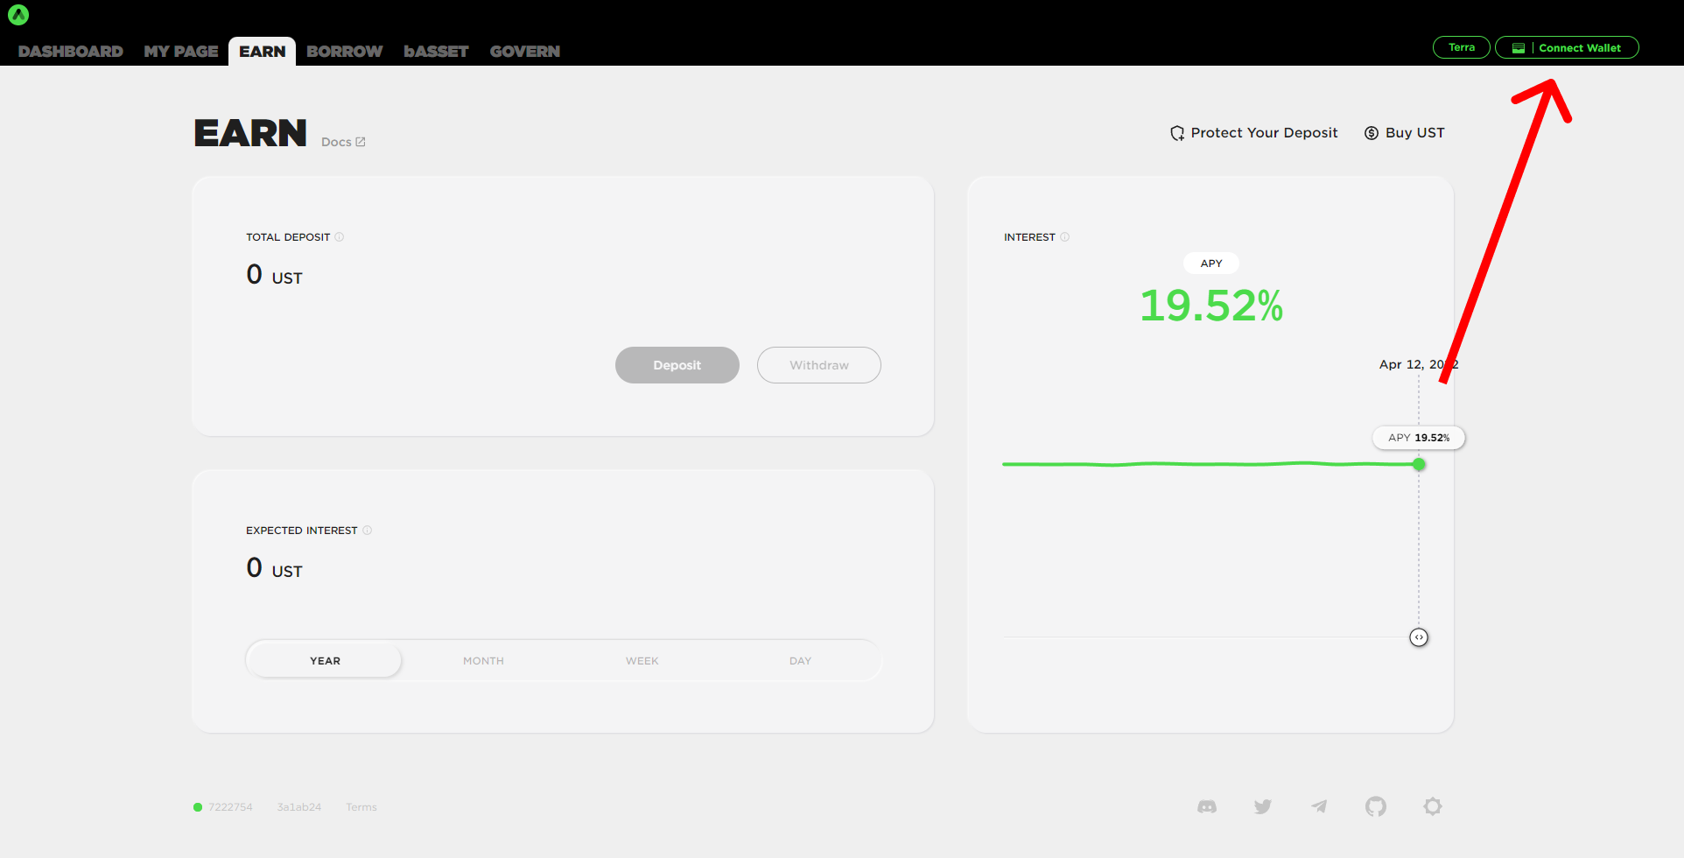Click the APY 19.52% chart tooltip
Image resolution: width=1684 pixels, height=858 pixels.
pos(1419,438)
